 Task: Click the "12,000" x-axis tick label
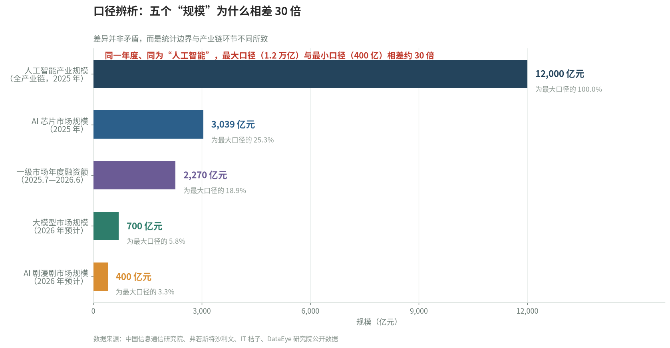point(527,311)
